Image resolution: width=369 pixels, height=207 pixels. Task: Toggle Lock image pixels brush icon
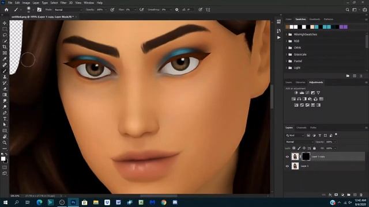pyautogui.click(x=299, y=148)
